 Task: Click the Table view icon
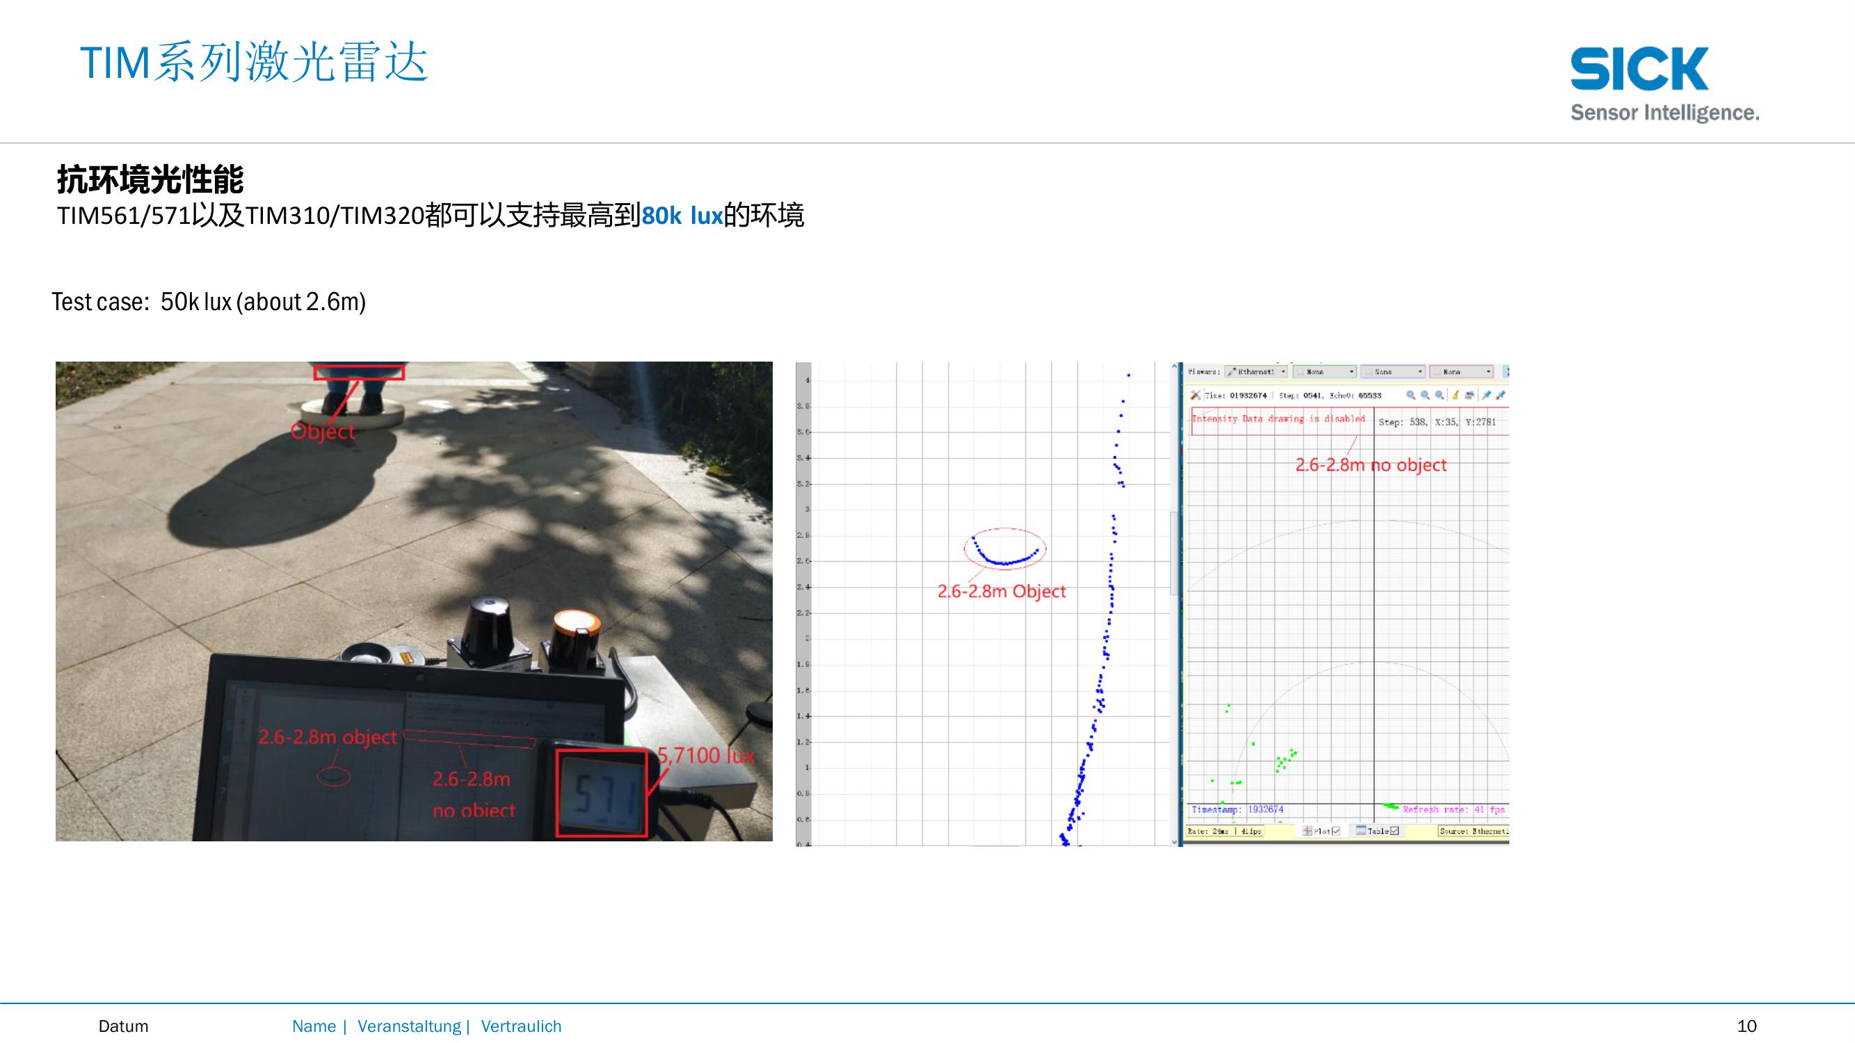(x=1361, y=831)
